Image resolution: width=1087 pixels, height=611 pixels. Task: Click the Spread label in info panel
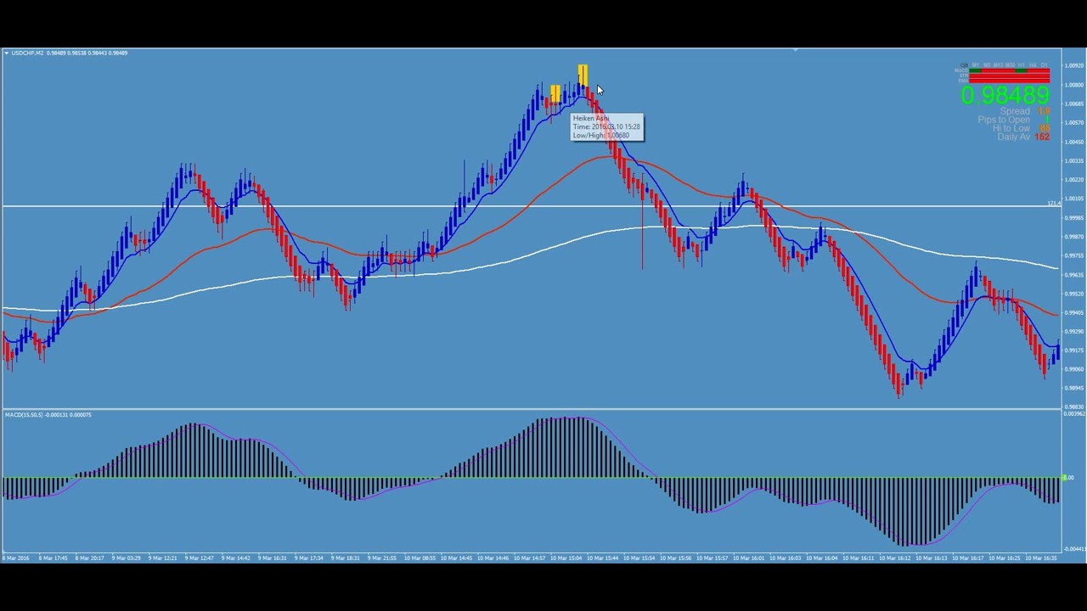tap(1015, 111)
